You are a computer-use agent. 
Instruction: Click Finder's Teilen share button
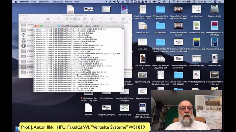pyautogui.click(x=101, y=19)
